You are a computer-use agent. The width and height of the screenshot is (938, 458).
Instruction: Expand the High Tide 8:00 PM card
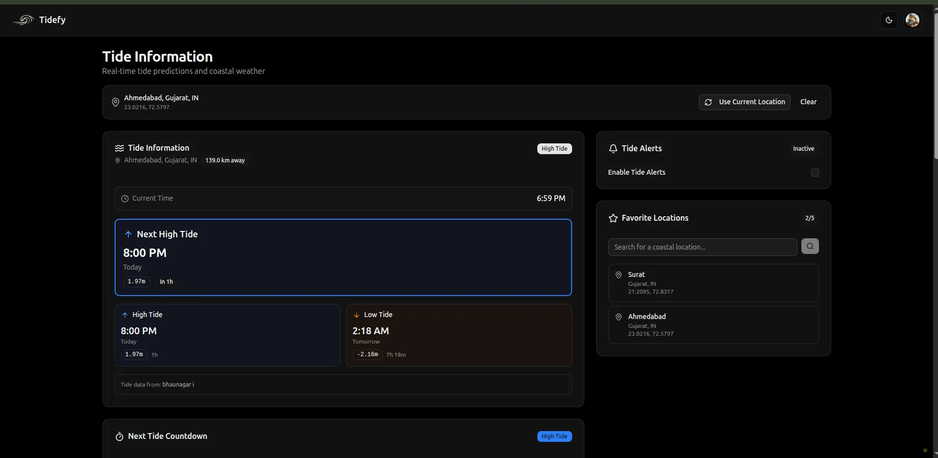[x=227, y=335]
